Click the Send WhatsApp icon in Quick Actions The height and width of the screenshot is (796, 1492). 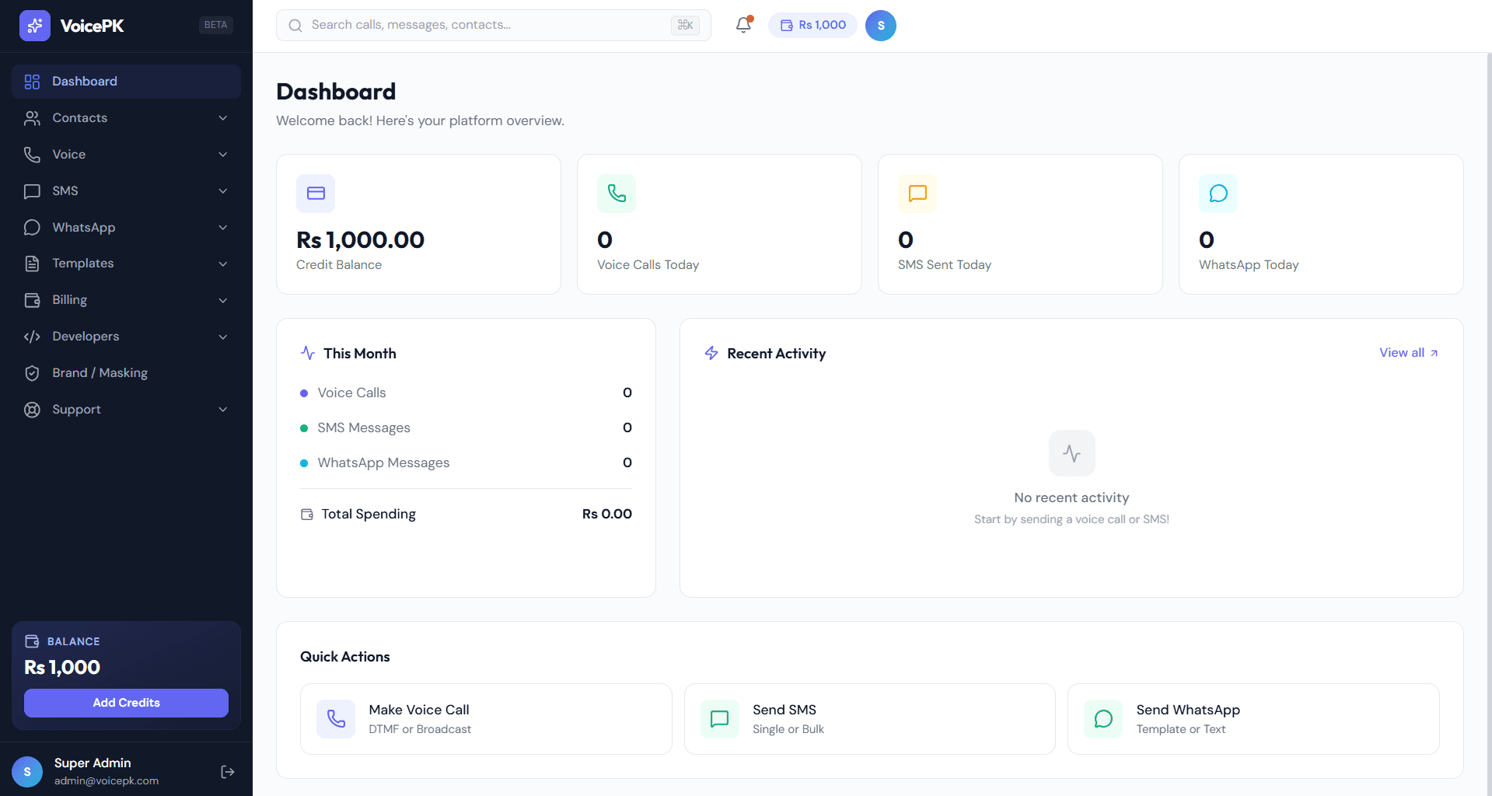click(x=1102, y=718)
